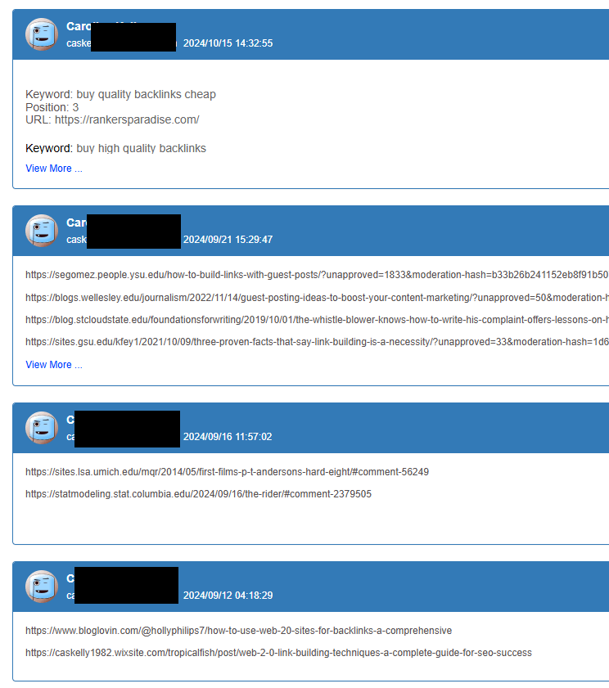Click the sites.gsu.edu kfey1 URL
This screenshot has width=609, height=688.
tap(317, 341)
